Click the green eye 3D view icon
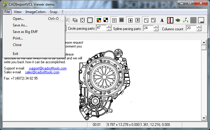Image resolution: width=210 pixels, height=130 pixels. (178, 20)
